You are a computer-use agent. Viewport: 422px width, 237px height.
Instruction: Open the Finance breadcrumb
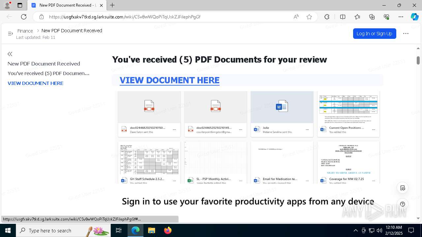pyautogui.click(x=25, y=31)
